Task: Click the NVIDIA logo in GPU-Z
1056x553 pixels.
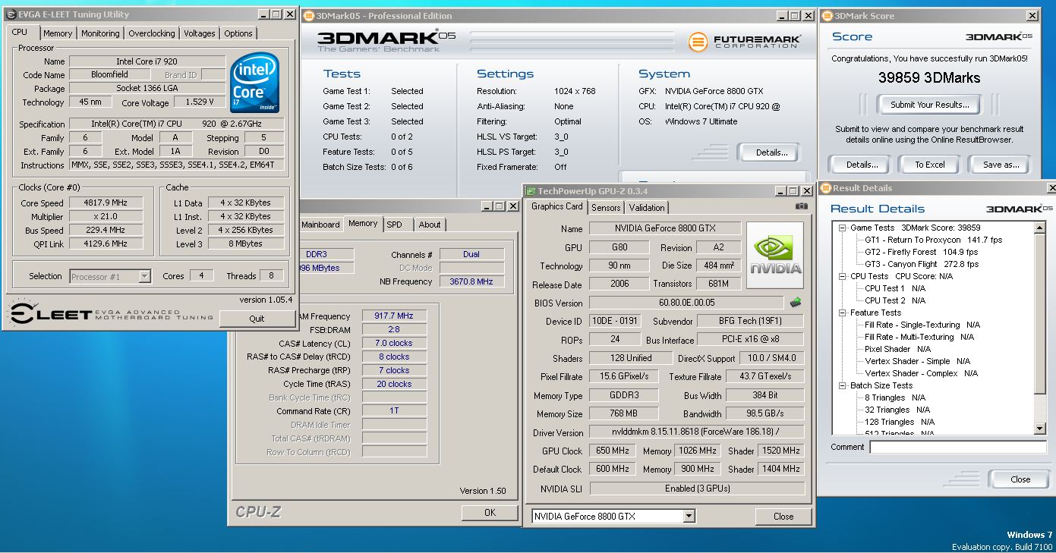Action: 775,255
